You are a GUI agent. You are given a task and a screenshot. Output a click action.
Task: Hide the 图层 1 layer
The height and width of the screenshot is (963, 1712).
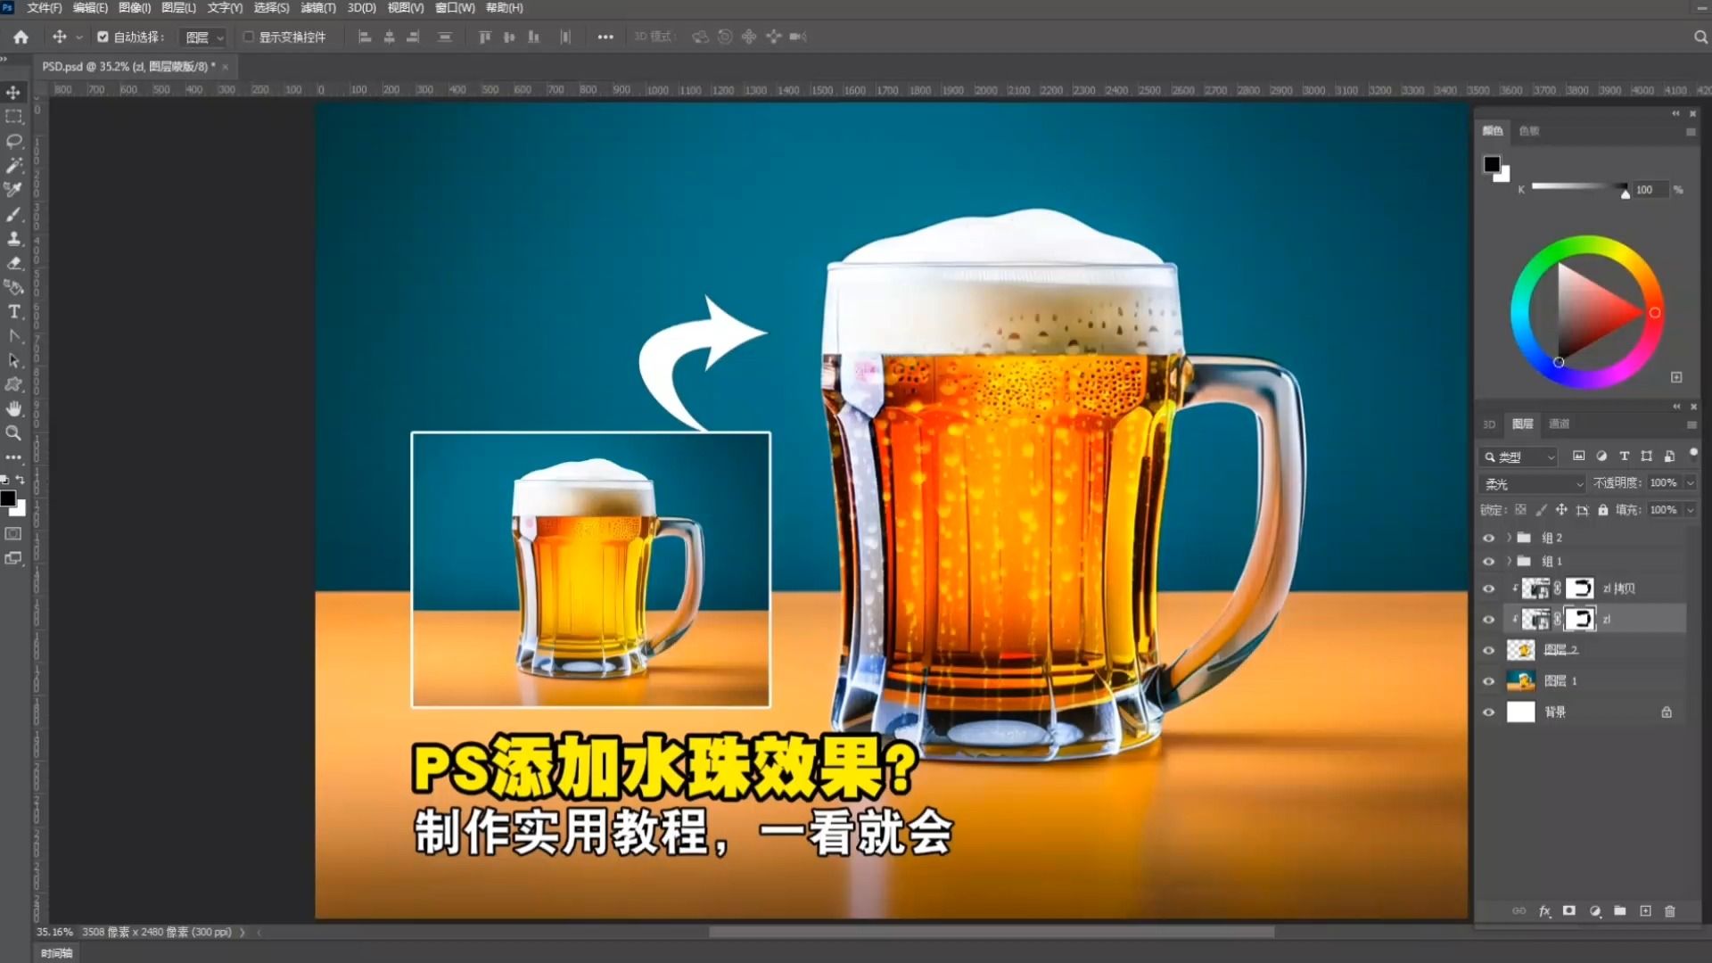(1489, 680)
